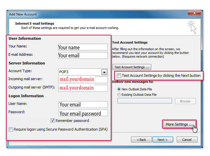The width and height of the screenshot is (210, 156).
Task: Select New Outlook Data File option
Action: 119,89
